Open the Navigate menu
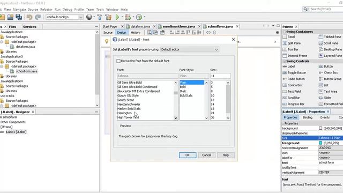 [x=19, y=10]
